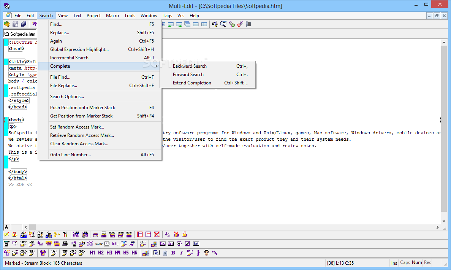Image resolution: width=451 pixels, height=270 pixels.
Task: Click vertical scrollbar down arrow
Action: coord(444,221)
